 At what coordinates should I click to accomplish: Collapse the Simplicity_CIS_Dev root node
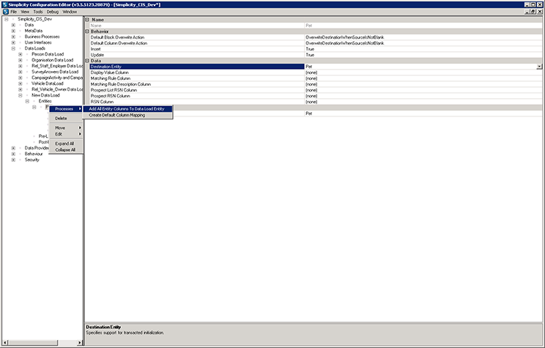(x=7, y=19)
